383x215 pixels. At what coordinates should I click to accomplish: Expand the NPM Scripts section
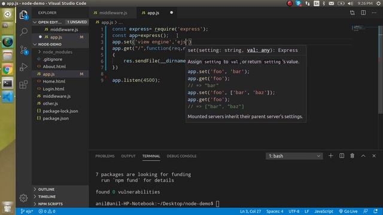50,204
